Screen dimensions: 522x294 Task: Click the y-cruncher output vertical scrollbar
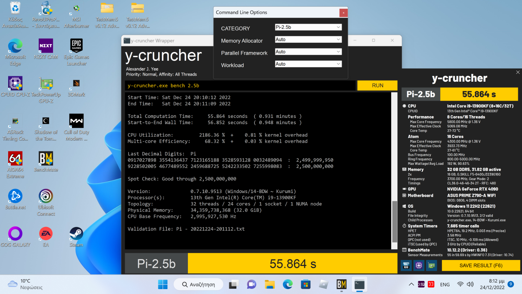[394, 171]
